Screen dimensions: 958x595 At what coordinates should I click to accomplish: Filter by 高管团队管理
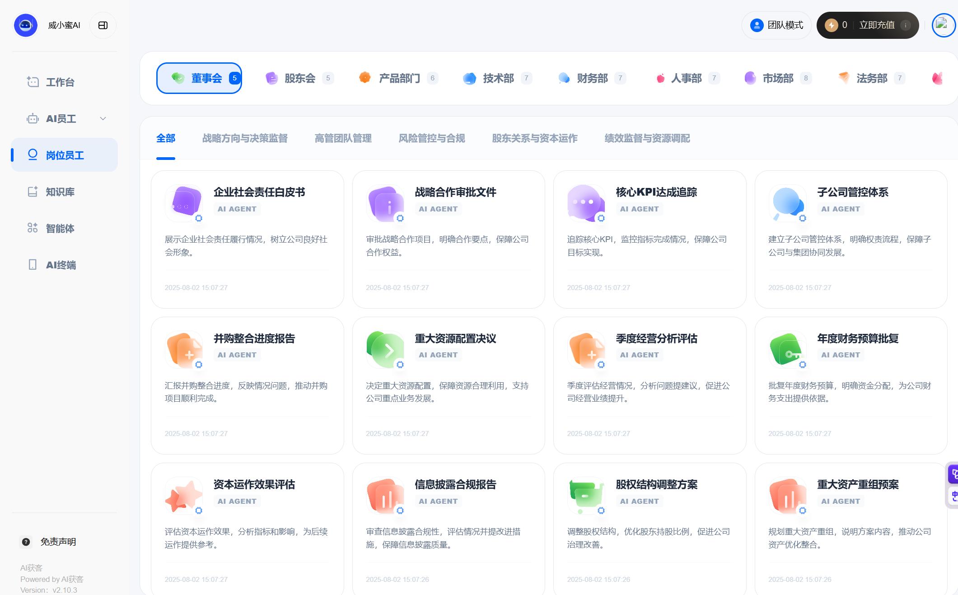coord(343,138)
